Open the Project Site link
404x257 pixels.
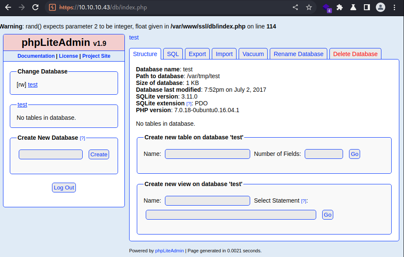click(x=96, y=56)
